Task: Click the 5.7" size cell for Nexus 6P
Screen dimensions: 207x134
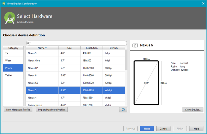Action: 69,68
